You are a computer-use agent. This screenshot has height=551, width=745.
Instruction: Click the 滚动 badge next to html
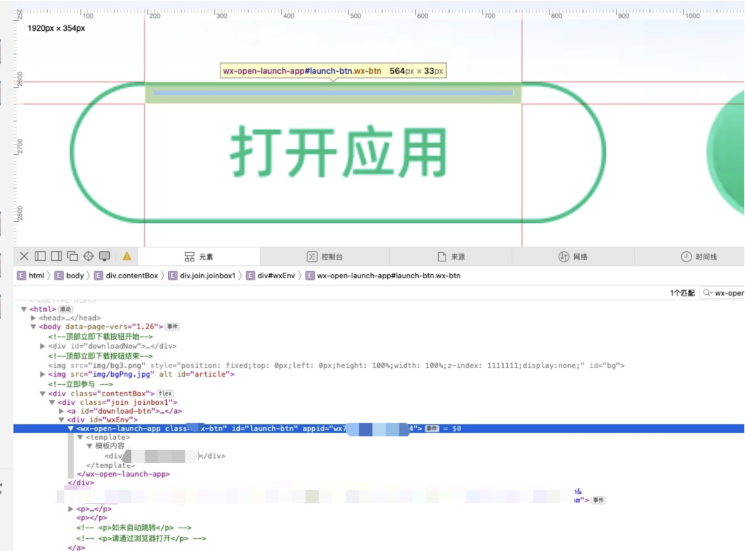[65, 309]
